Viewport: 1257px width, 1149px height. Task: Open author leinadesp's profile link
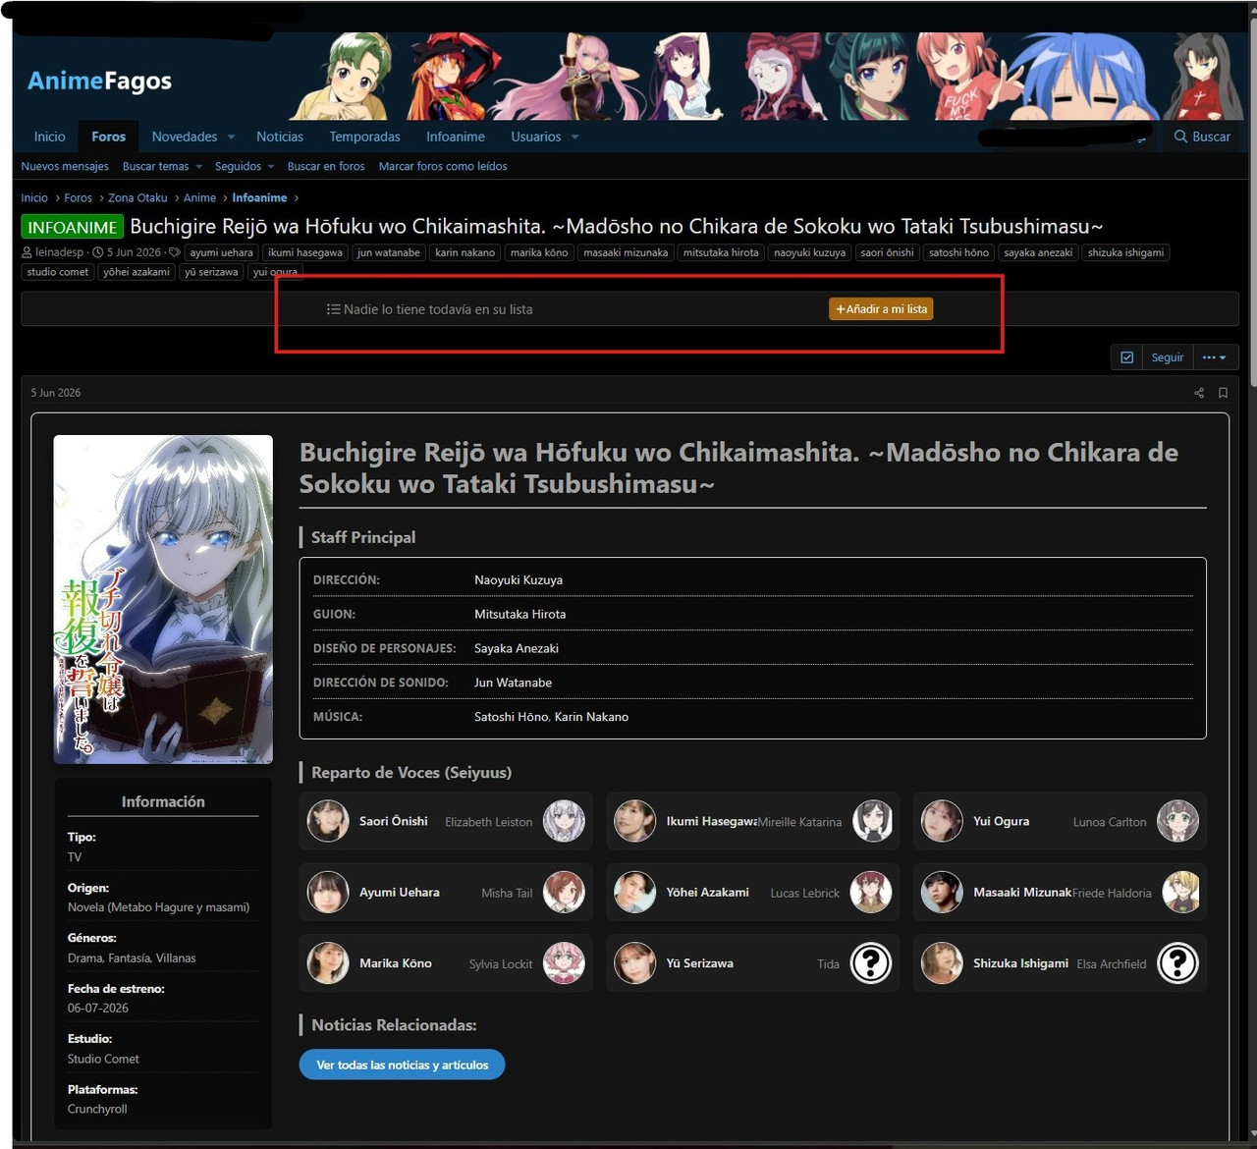[x=60, y=252]
